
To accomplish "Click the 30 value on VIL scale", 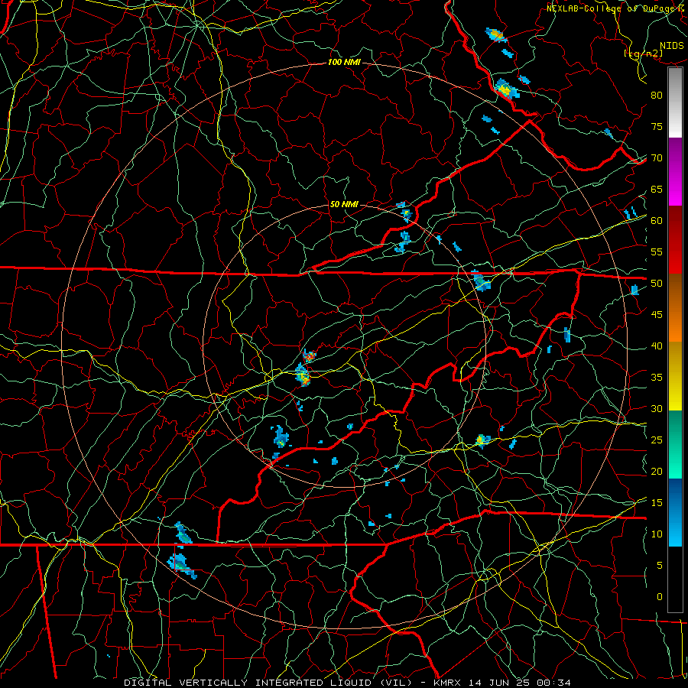I will tap(657, 409).
